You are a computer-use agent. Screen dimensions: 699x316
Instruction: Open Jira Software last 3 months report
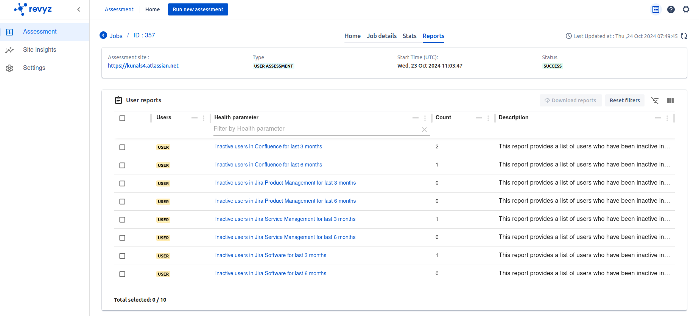[x=271, y=255]
